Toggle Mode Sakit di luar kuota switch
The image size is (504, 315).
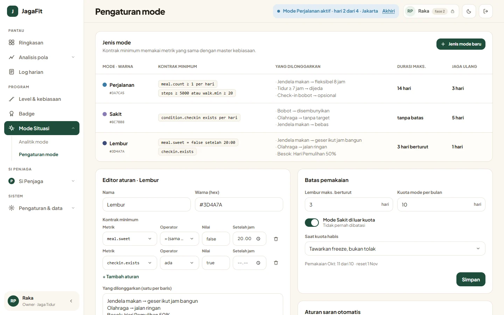click(x=312, y=223)
